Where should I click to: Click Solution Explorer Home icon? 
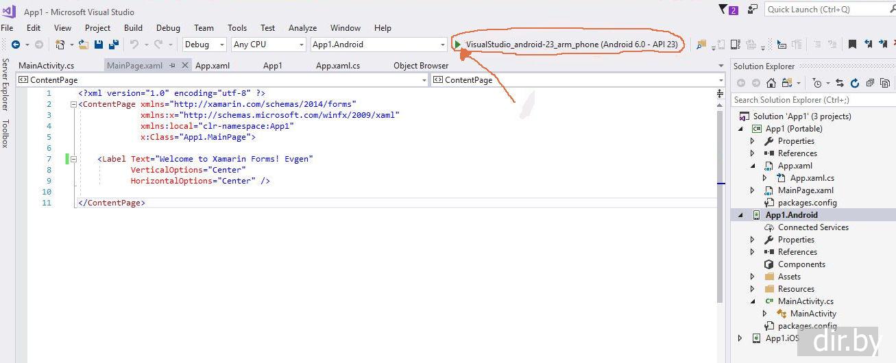pyautogui.click(x=771, y=83)
